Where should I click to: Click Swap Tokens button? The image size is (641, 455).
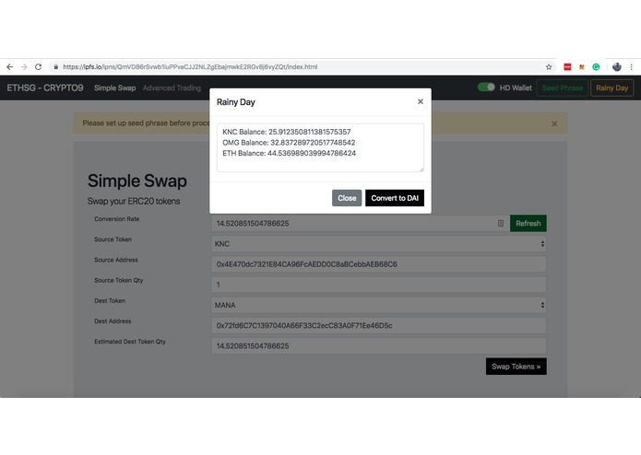[x=516, y=367]
